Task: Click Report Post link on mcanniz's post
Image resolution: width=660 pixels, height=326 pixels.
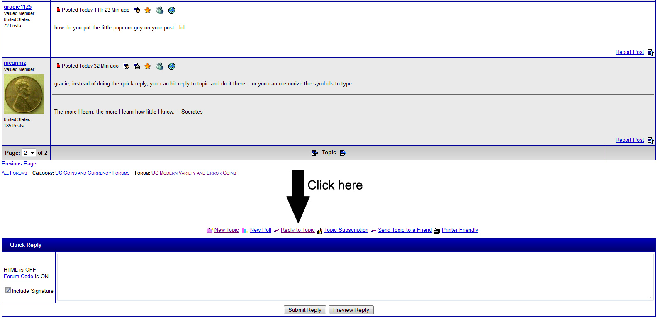Action: 630,140
